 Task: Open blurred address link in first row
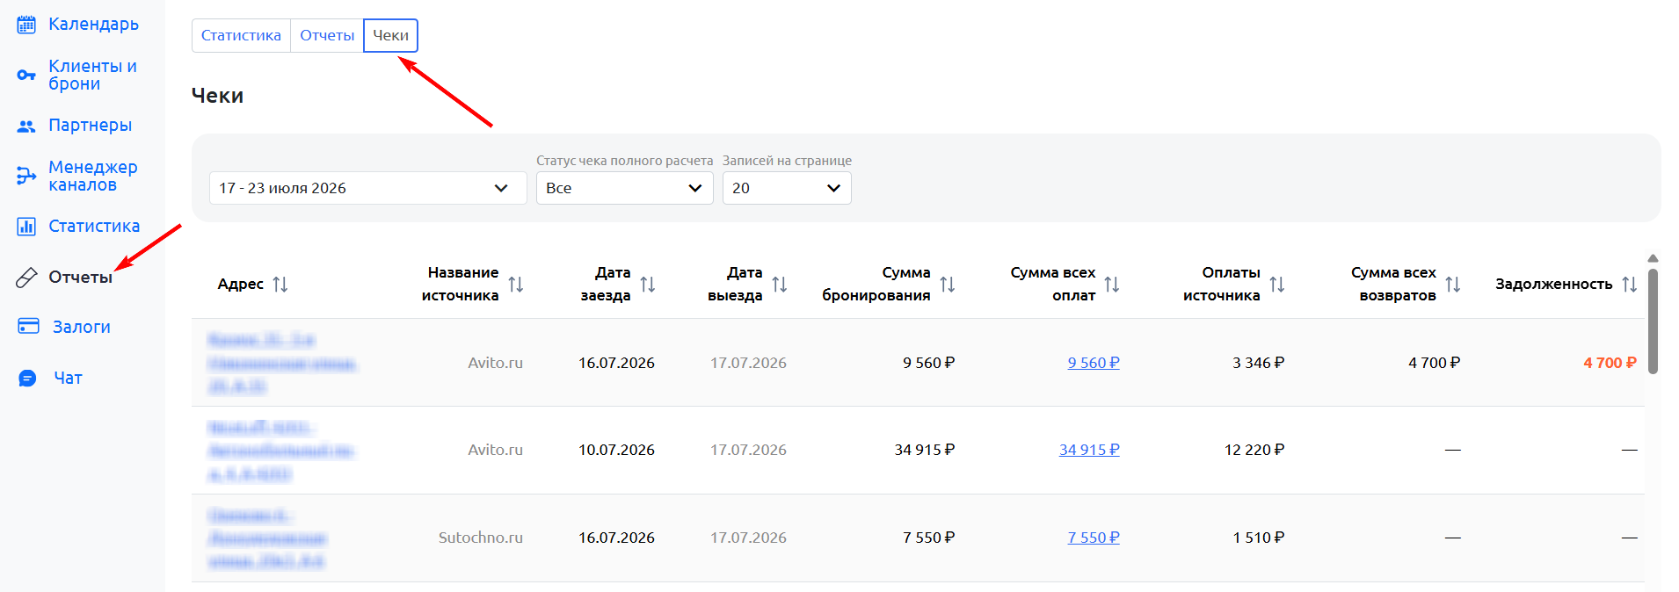pyautogui.click(x=282, y=363)
